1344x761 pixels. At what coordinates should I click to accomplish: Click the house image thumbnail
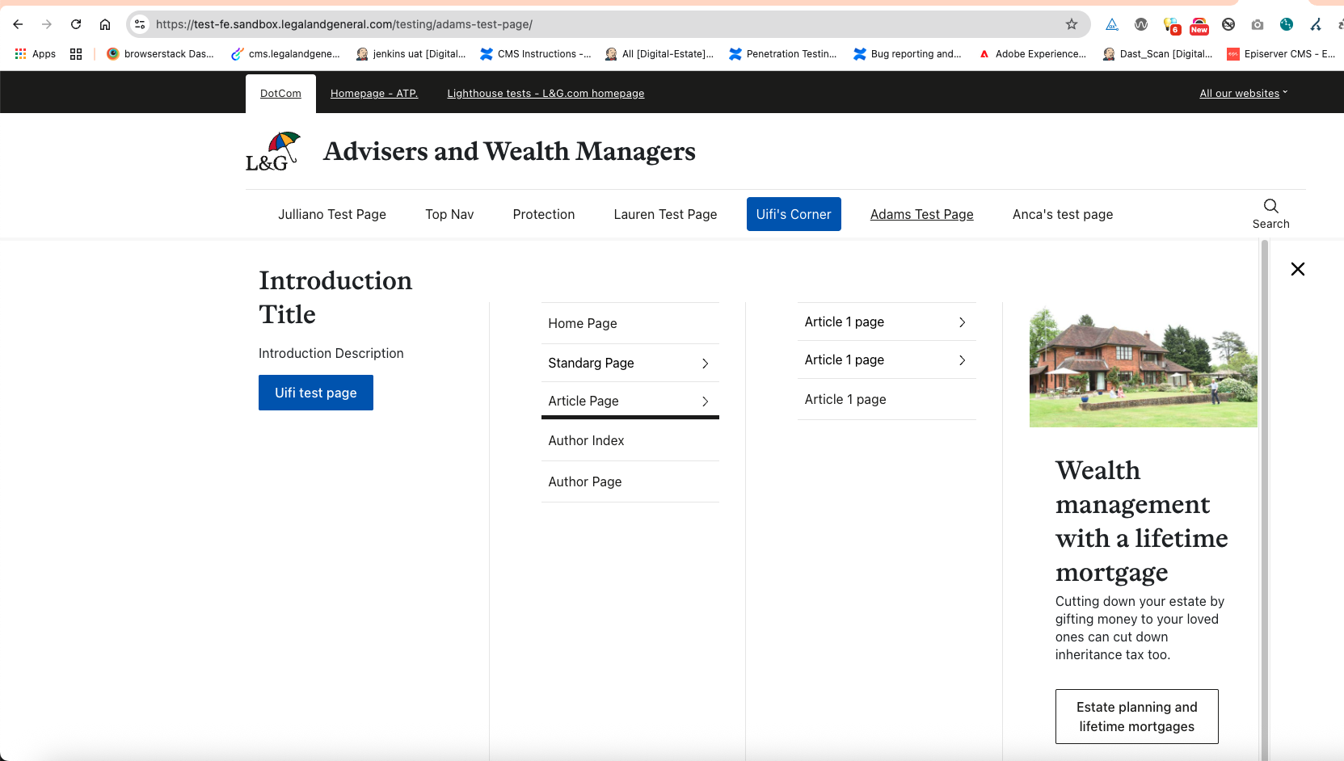tap(1142, 368)
